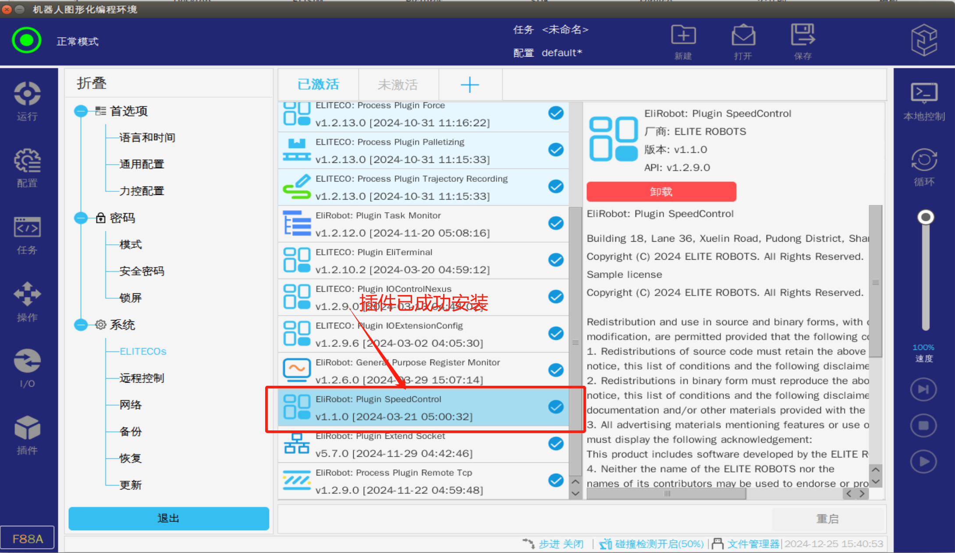The image size is (955, 553).
Task: Click the plugin list vertical scrollbar
Action: [575, 342]
